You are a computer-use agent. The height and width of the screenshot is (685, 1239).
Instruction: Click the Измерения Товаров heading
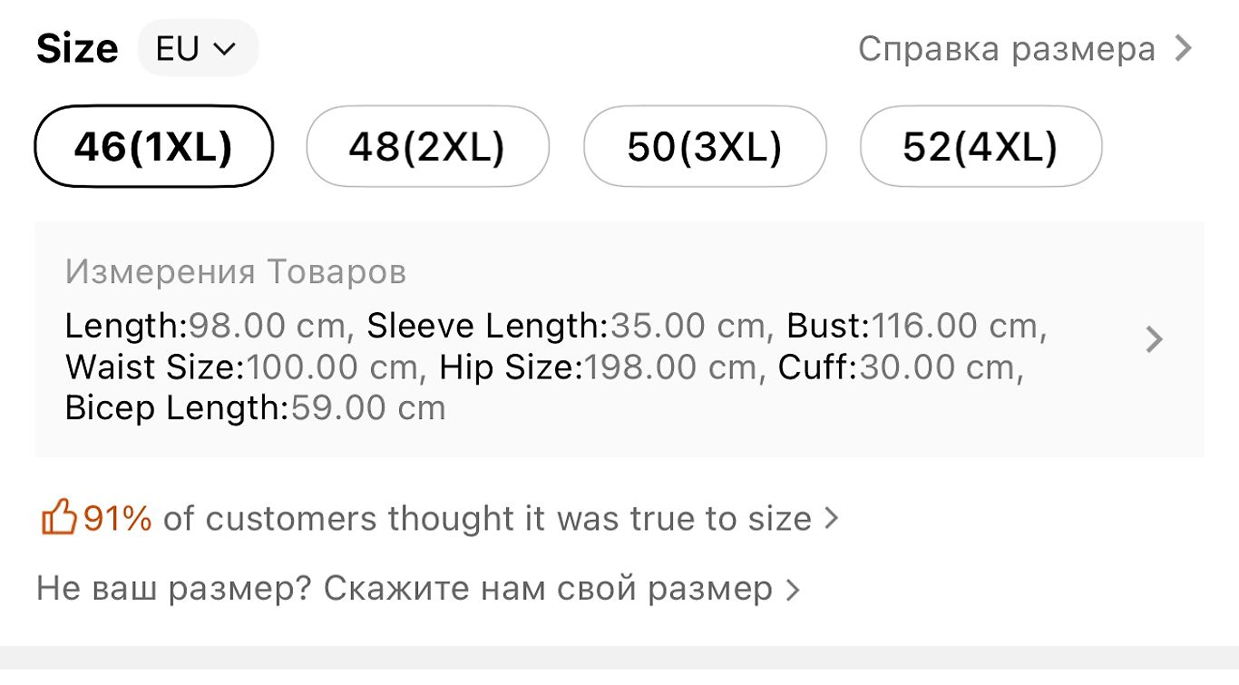(x=236, y=271)
